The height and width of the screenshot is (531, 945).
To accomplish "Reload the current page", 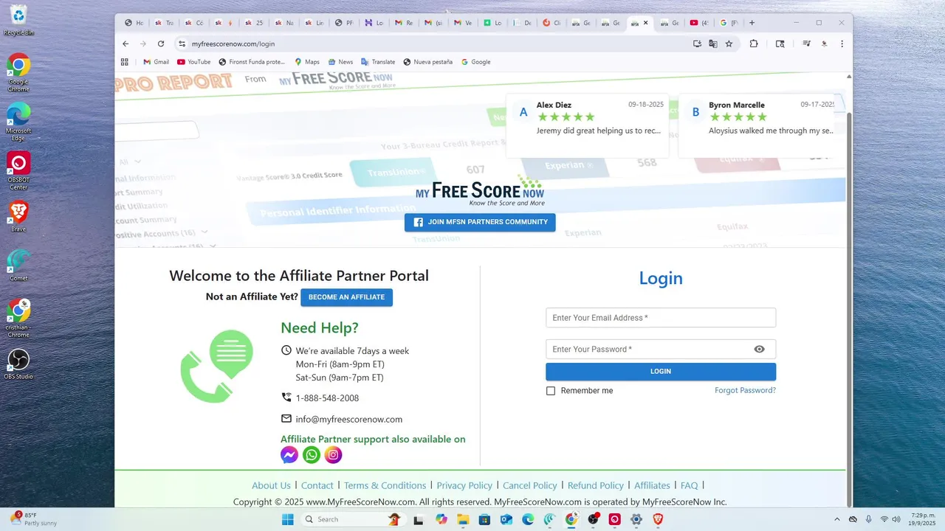I will click(161, 44).
